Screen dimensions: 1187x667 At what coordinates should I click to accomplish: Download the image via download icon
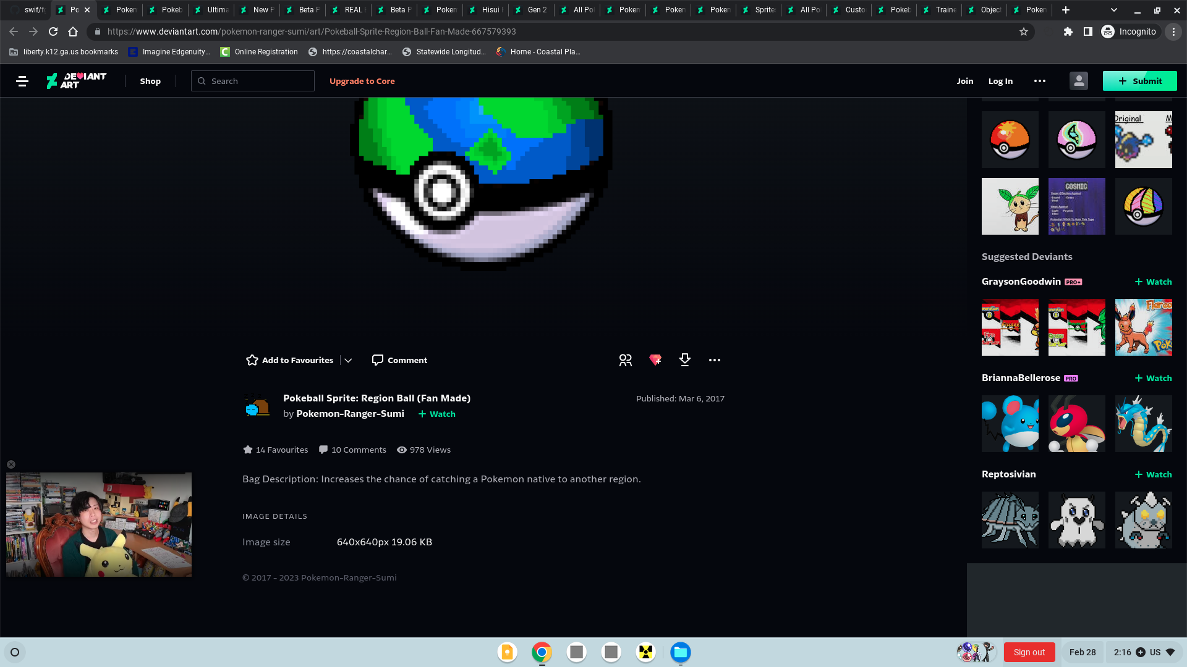tap(684, 360)
